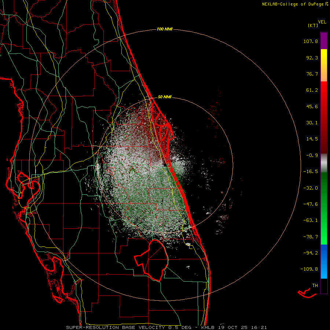Click the red segment of the velocity color bar
The image size is (330, 330).
click(x=324, y=117)
